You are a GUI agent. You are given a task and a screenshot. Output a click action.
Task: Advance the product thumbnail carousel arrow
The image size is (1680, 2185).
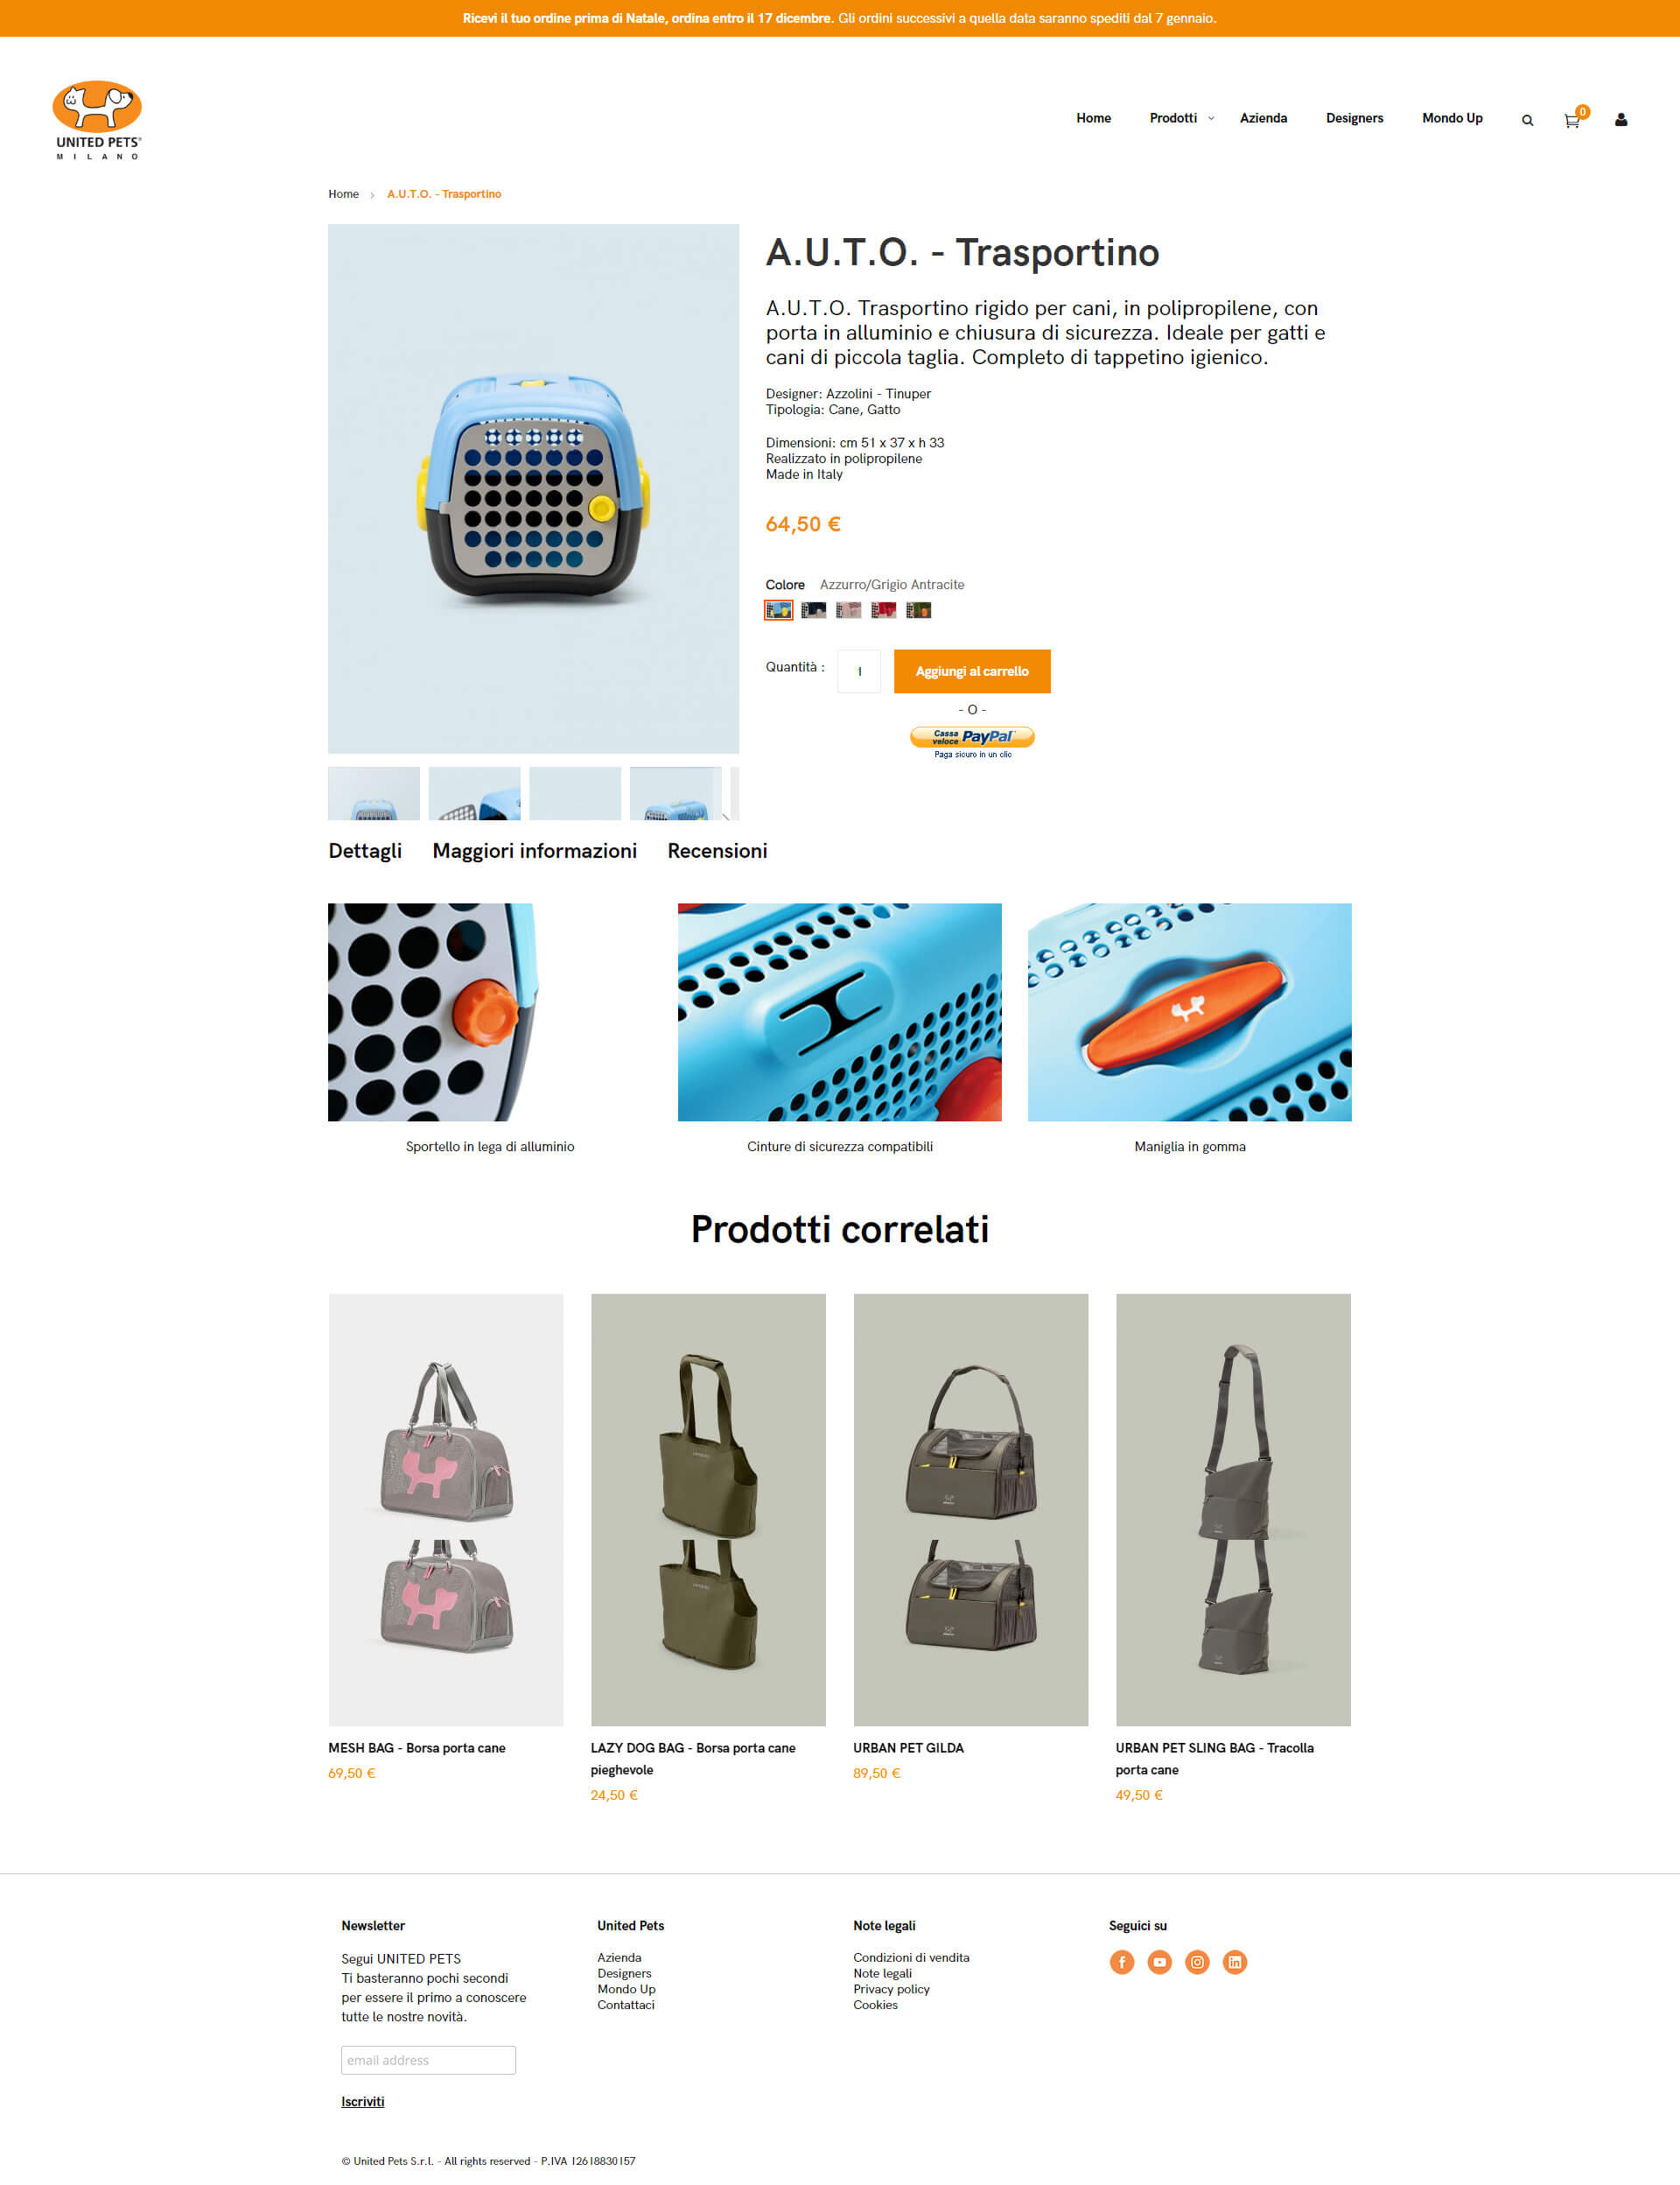click(x=726, y=815)
